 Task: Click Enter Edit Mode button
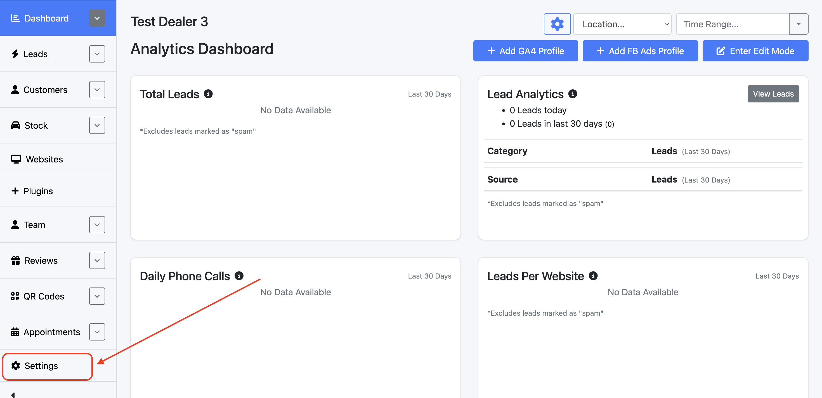755,51
